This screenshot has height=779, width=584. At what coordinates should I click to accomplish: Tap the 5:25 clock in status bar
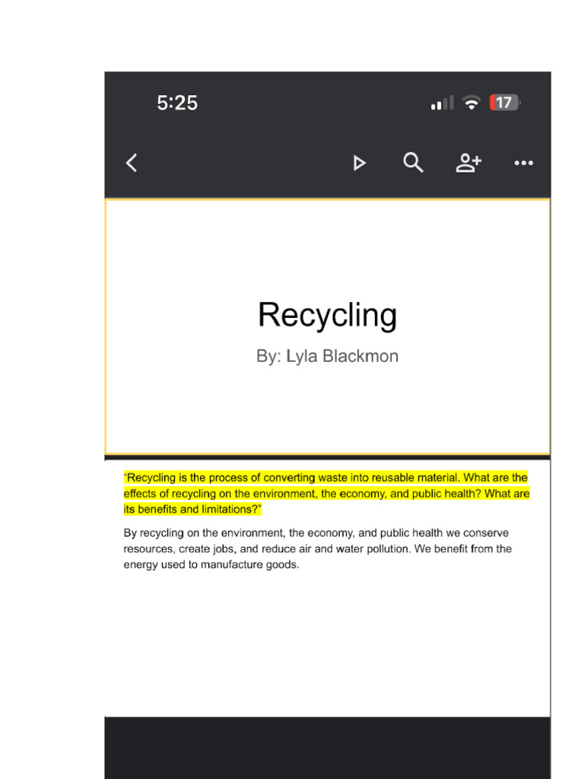coord(177,103)
